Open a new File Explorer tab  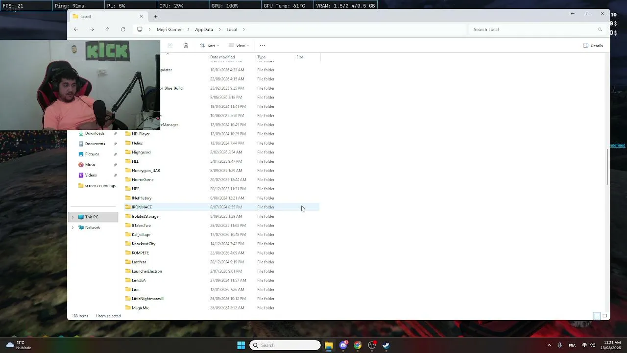pos(155,17)
